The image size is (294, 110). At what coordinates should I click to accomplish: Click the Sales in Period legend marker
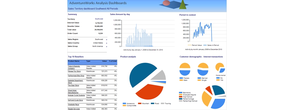click(x=205, y=45)
